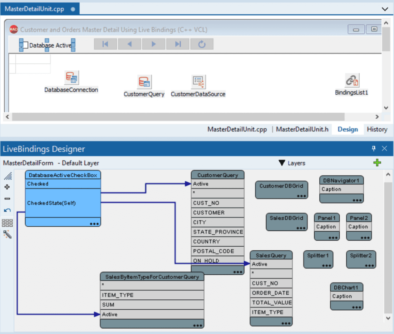The image size is (394, 334).
Task: Select the STATE_PROVINCE field row
Action: coord(218,232)
